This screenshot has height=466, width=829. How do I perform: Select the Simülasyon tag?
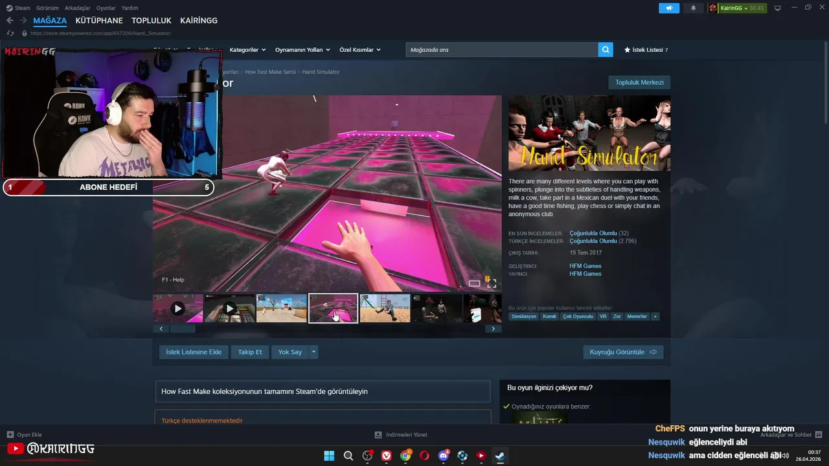coord(524,316)
